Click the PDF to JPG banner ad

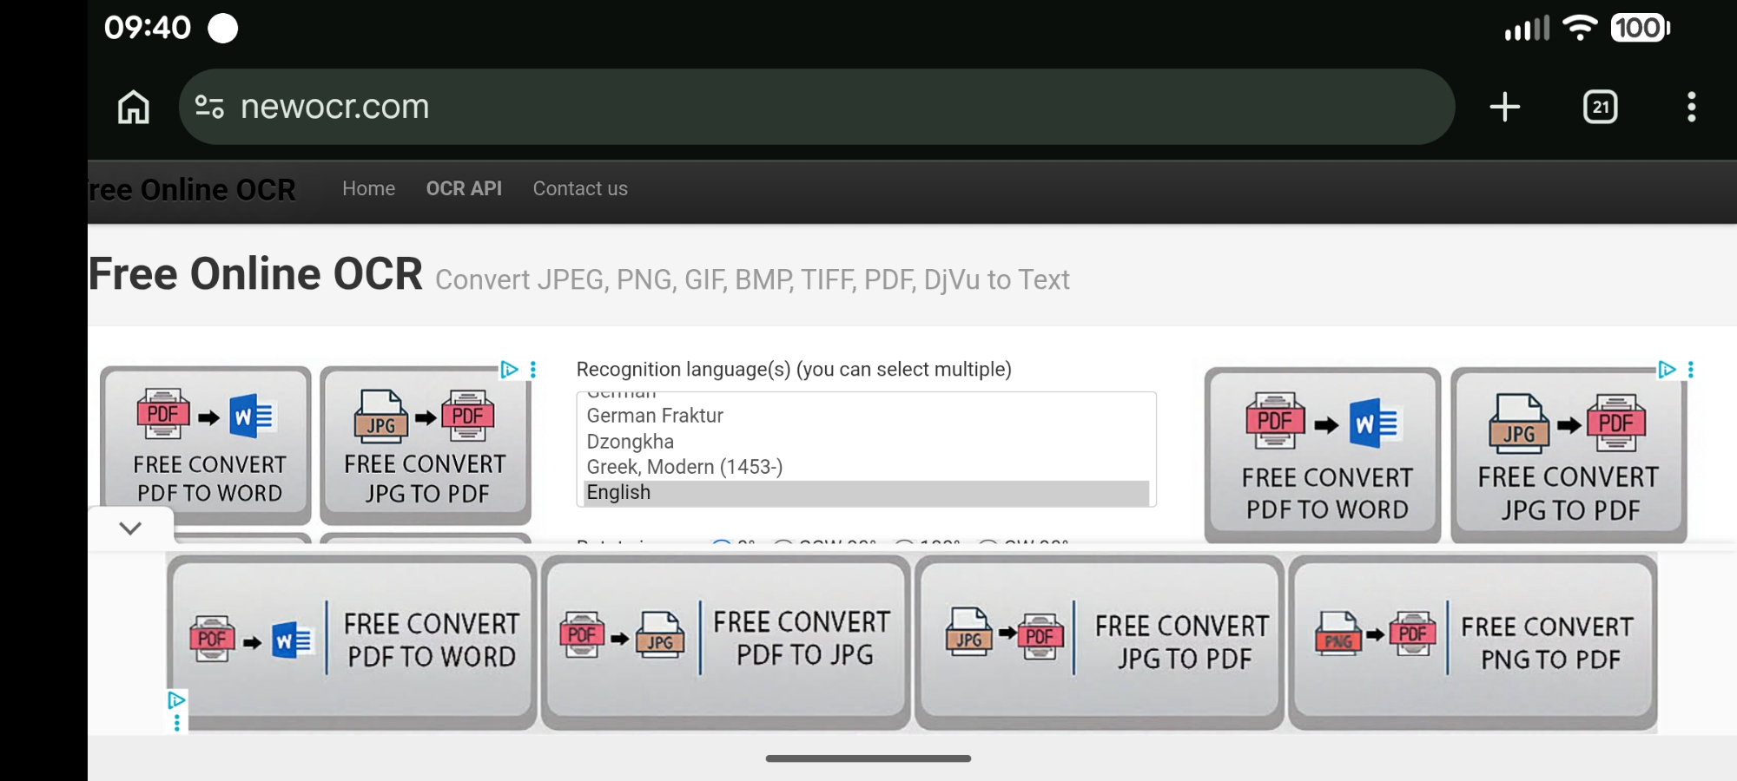click(x=726, y=640)
